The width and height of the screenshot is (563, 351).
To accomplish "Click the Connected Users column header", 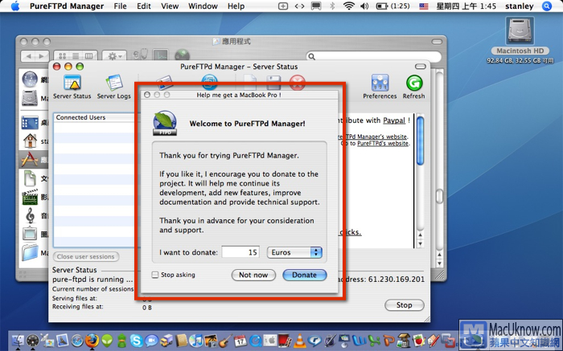I will tap(94, 117).
